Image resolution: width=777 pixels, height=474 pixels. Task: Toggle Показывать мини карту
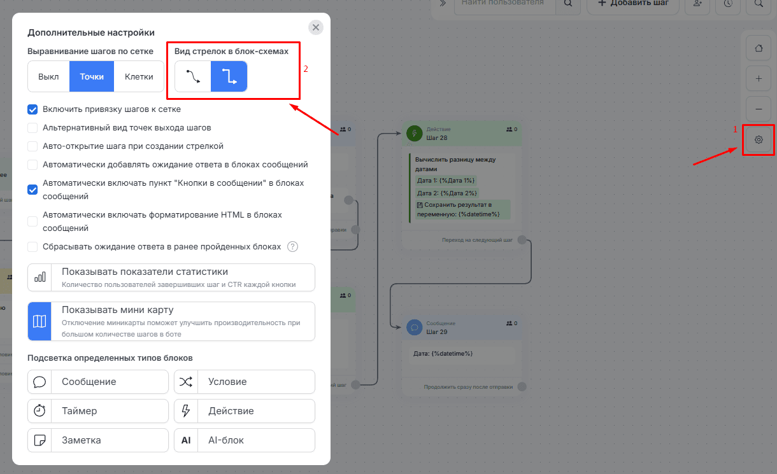point(171,321)
